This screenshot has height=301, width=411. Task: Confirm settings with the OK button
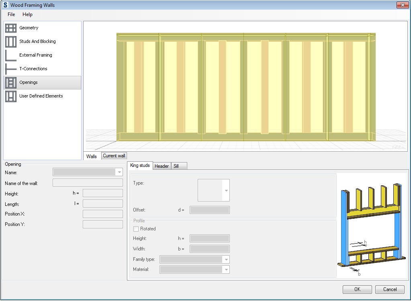pos(357,289)
